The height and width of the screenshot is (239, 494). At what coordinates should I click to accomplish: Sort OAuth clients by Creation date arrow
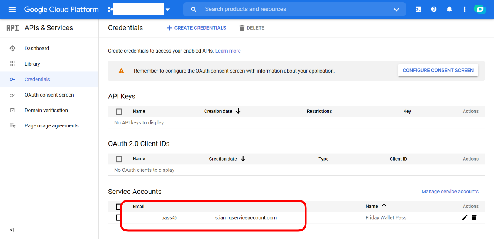tap(243, 159)
